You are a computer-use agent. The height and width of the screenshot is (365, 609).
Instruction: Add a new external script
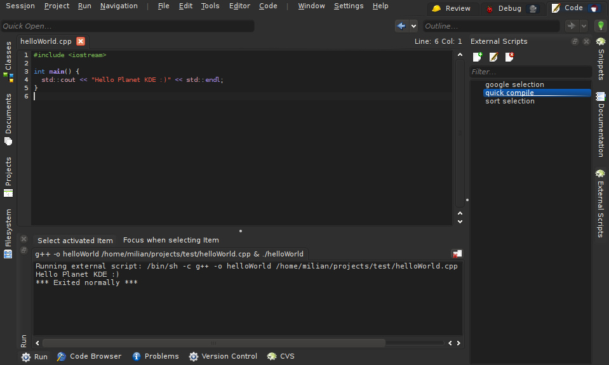[x=478, y=57]
